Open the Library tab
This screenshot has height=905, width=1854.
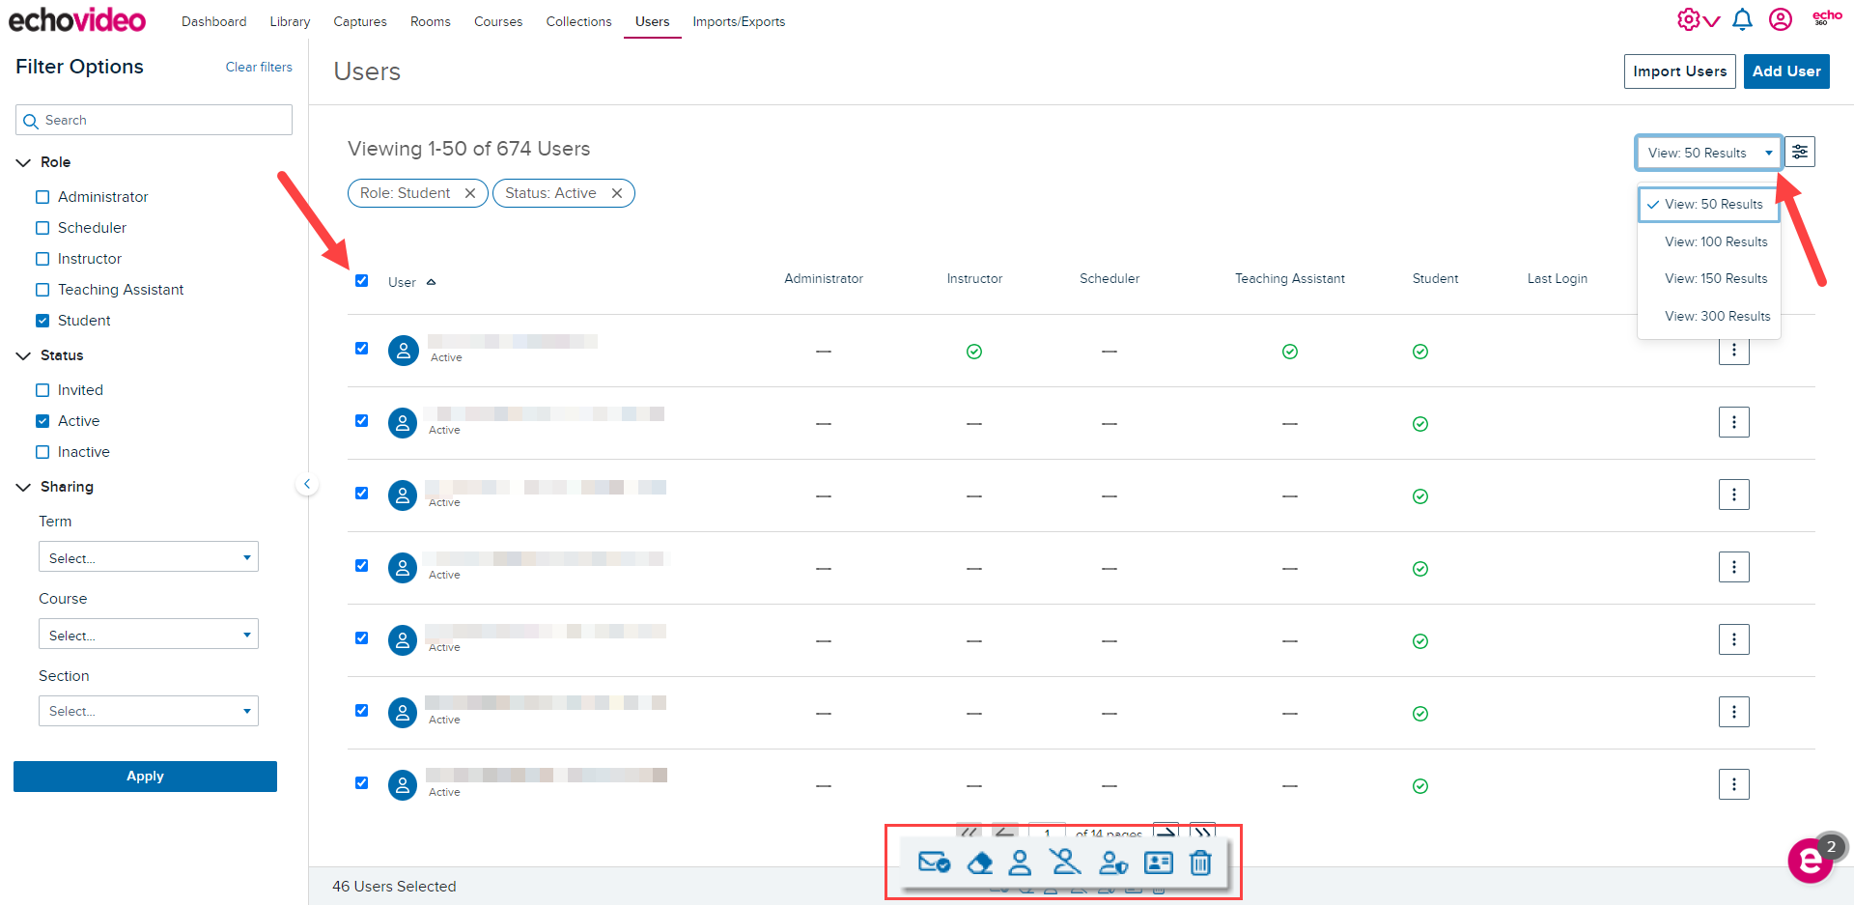290,21
